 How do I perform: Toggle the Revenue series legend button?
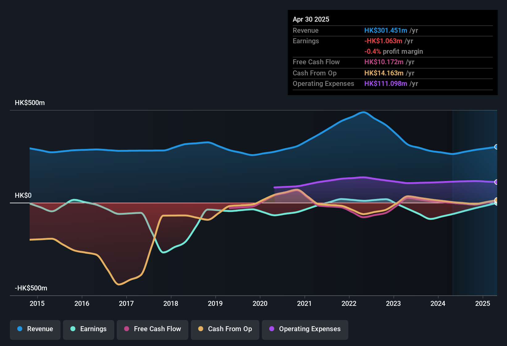click(35, 329)
